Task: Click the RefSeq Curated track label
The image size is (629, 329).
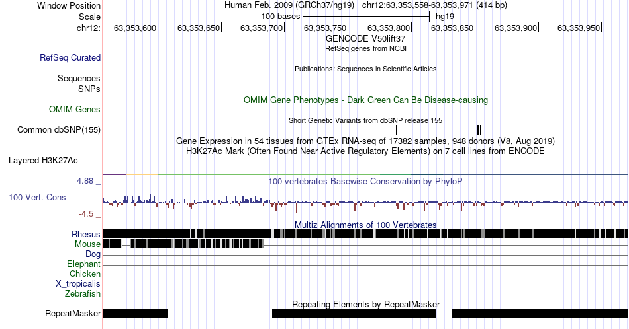Action: click(70, 57)
